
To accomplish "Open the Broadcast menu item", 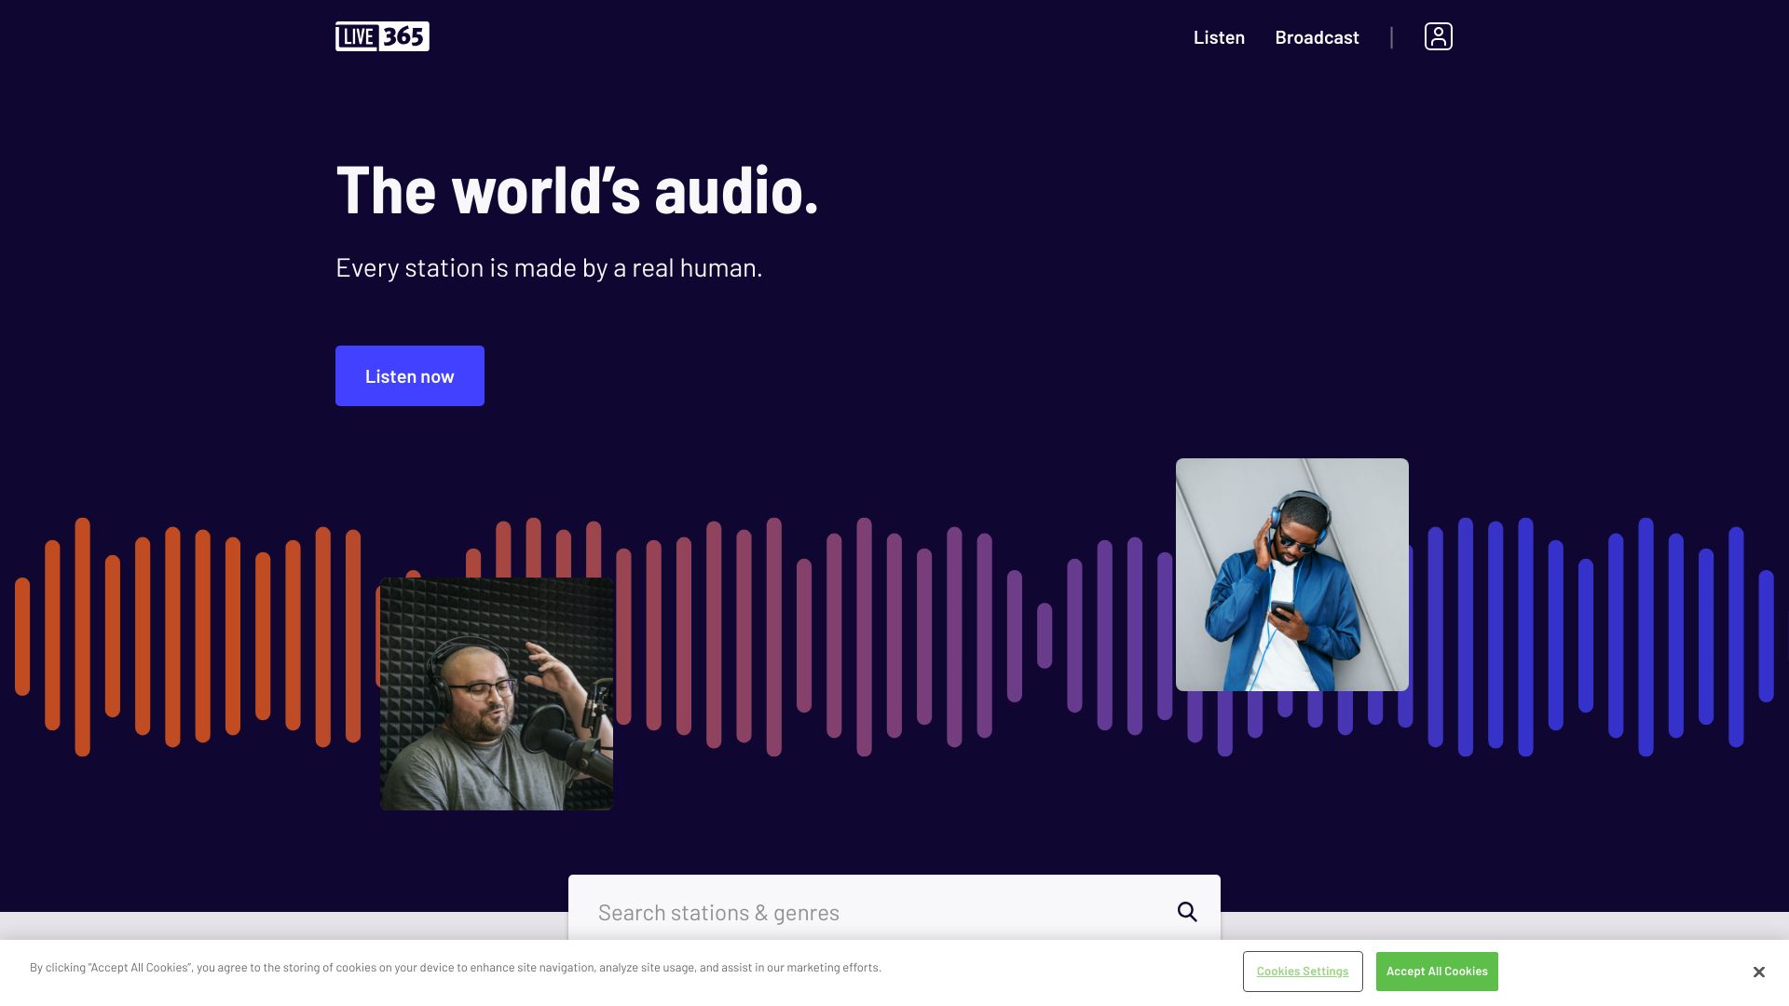I will click(x=1317, y=37).
